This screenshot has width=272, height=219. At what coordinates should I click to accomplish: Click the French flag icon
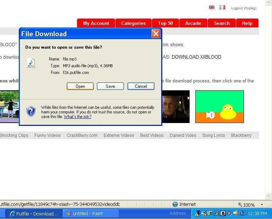point(222,7)
